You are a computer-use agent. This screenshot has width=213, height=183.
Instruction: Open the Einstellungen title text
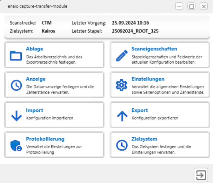[x=148, y=79]
